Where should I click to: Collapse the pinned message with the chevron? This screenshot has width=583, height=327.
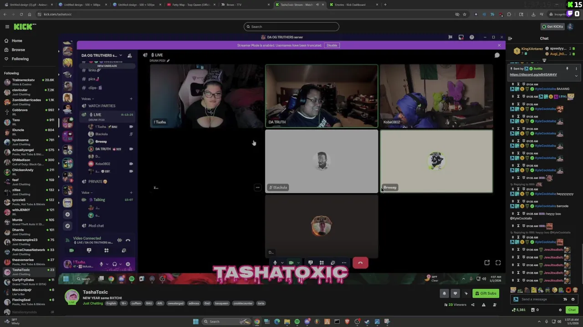(x=576, y=75)
